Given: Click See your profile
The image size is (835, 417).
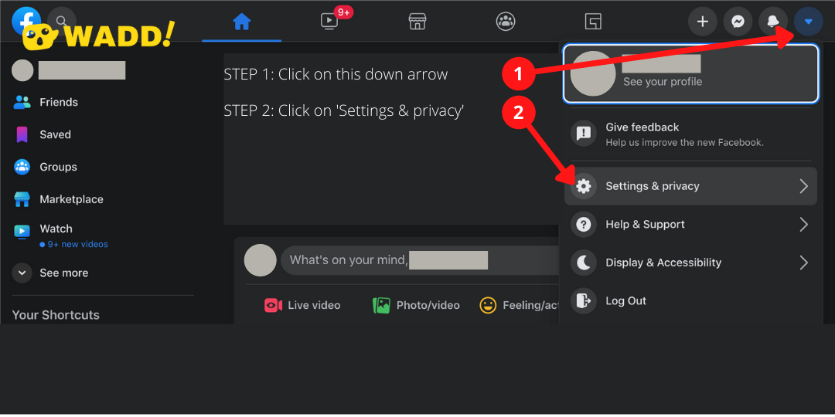Looking at the screenshot, I should [663, 82].
